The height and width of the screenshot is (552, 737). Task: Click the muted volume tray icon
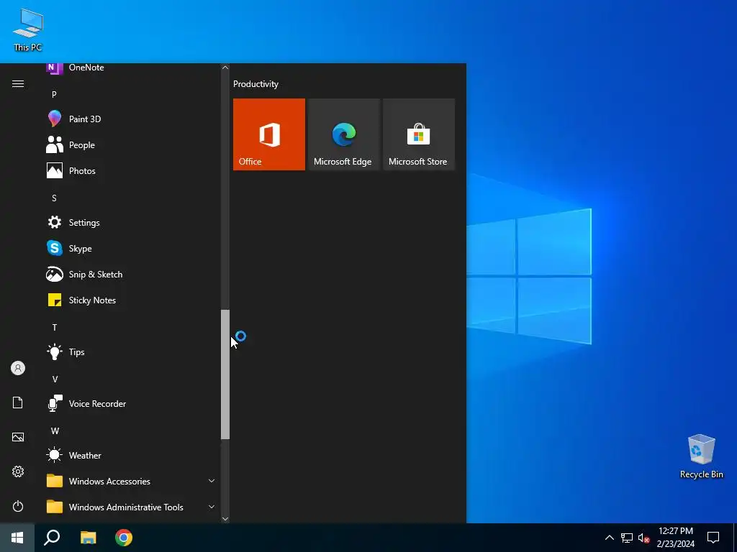tap(643, 538)
